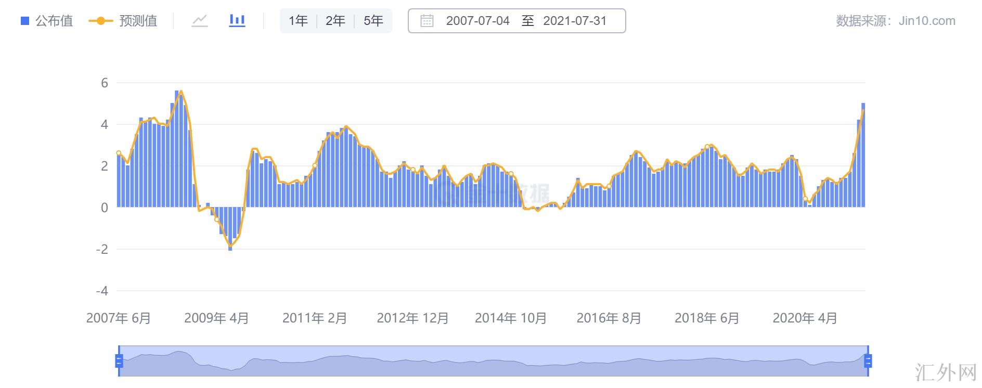Click the last bar at chart's right end
The width and height of the screenshot is (982, 388).
tap(863, 156)
